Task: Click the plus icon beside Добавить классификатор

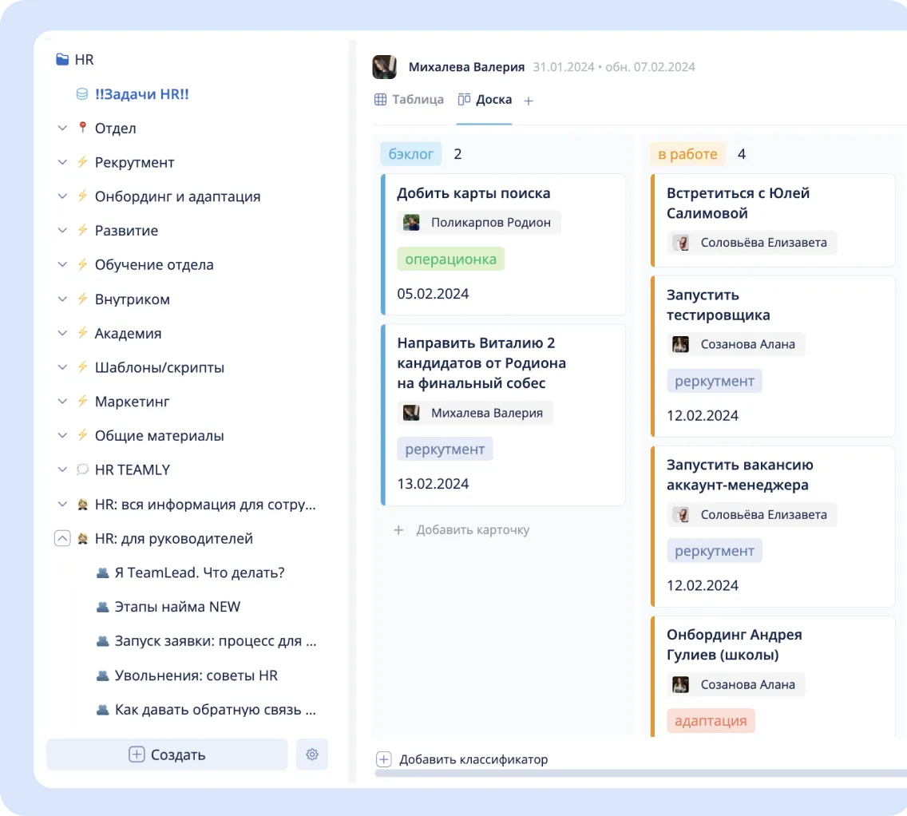Action: pos(384,759)
